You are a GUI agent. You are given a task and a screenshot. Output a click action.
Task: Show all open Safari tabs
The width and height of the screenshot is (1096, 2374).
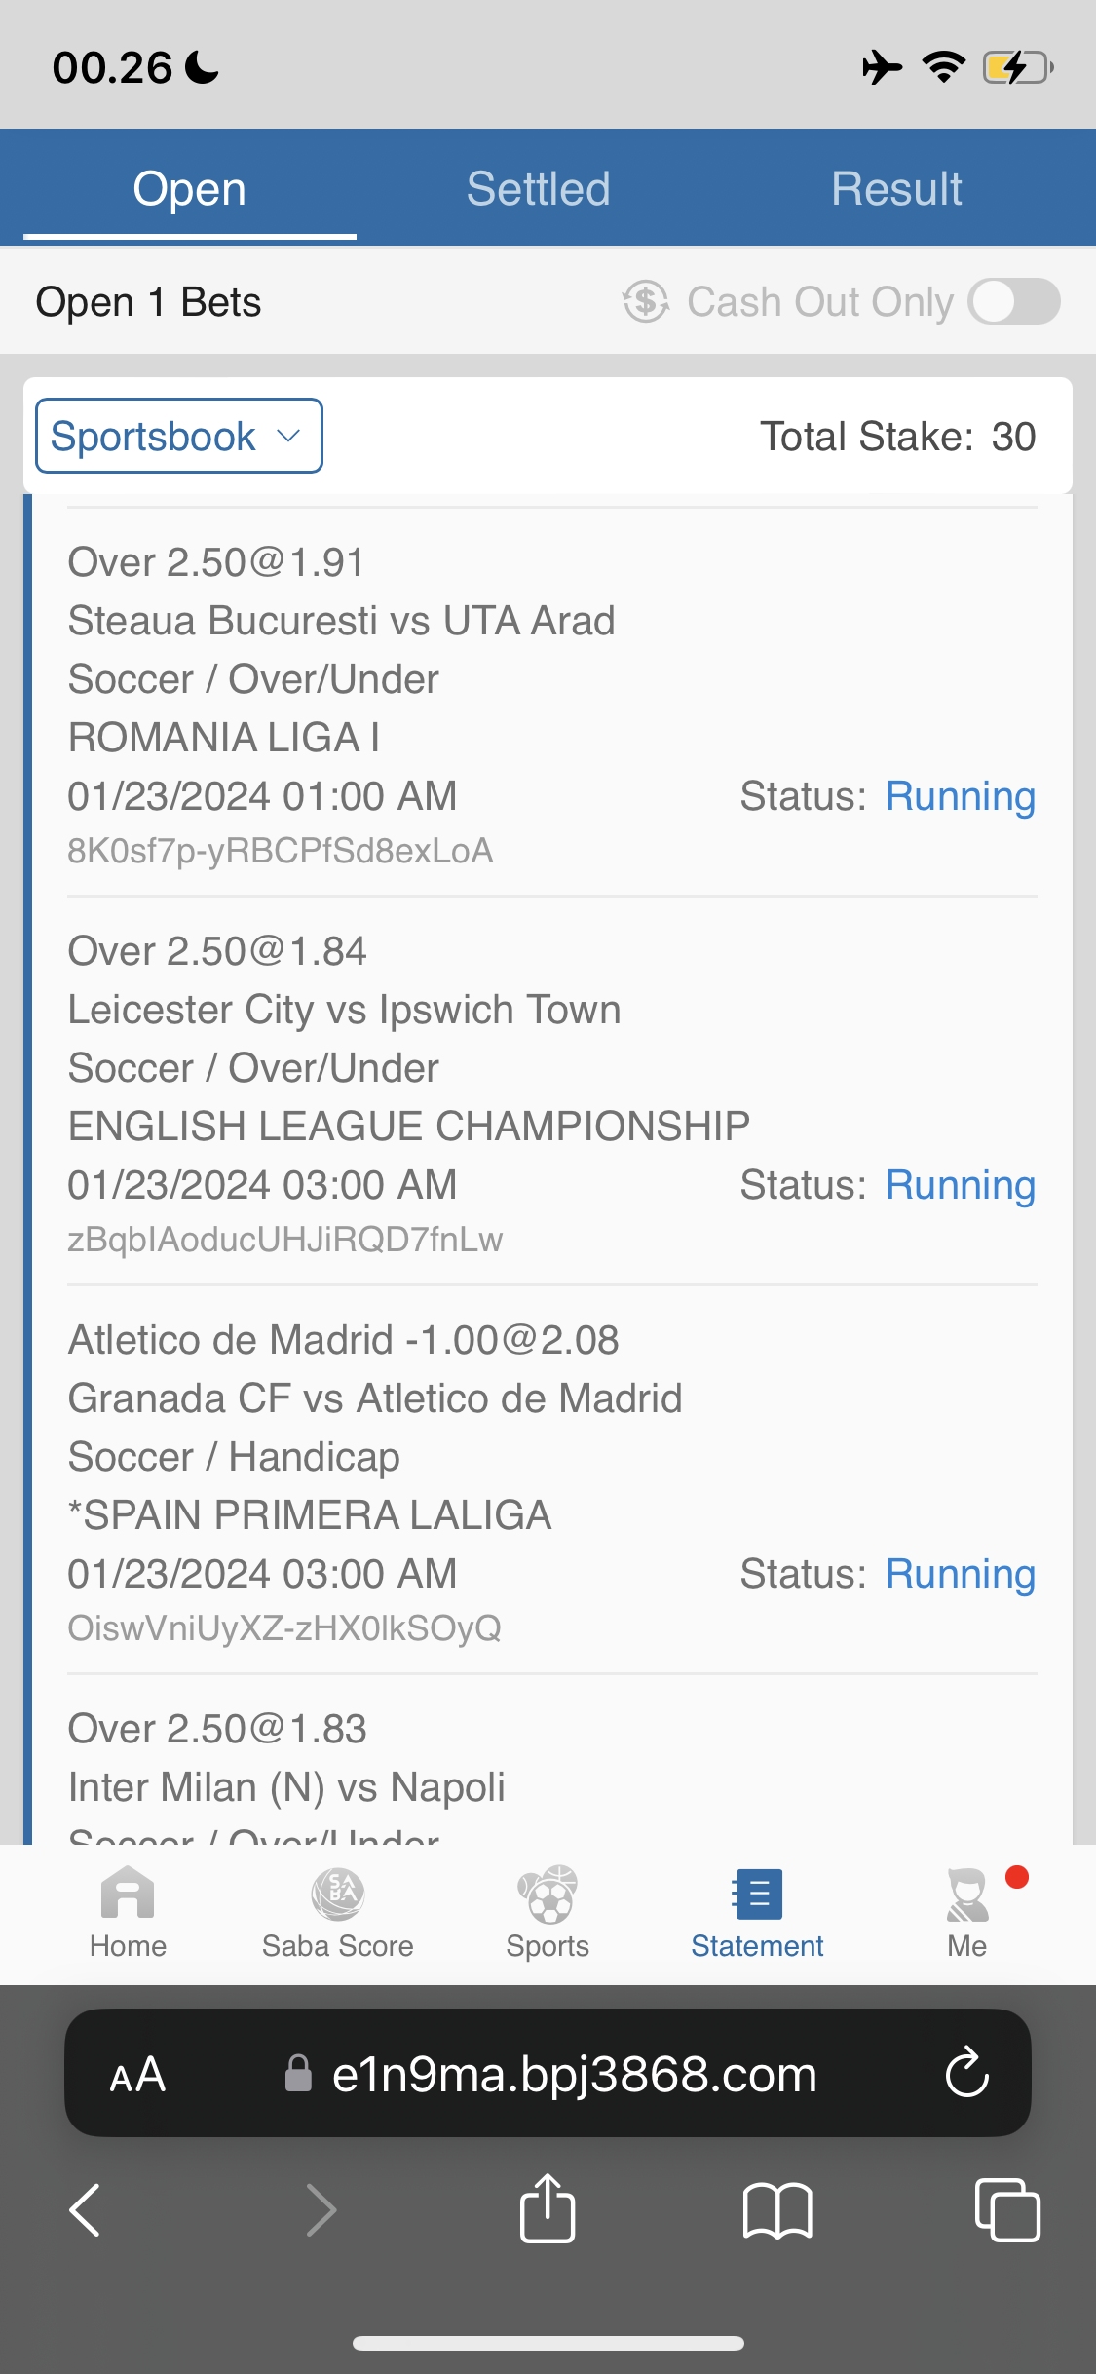click(1006, 2210)
